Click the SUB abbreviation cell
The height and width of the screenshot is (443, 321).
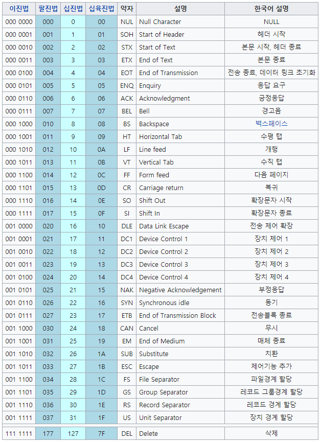click(127, 354)
